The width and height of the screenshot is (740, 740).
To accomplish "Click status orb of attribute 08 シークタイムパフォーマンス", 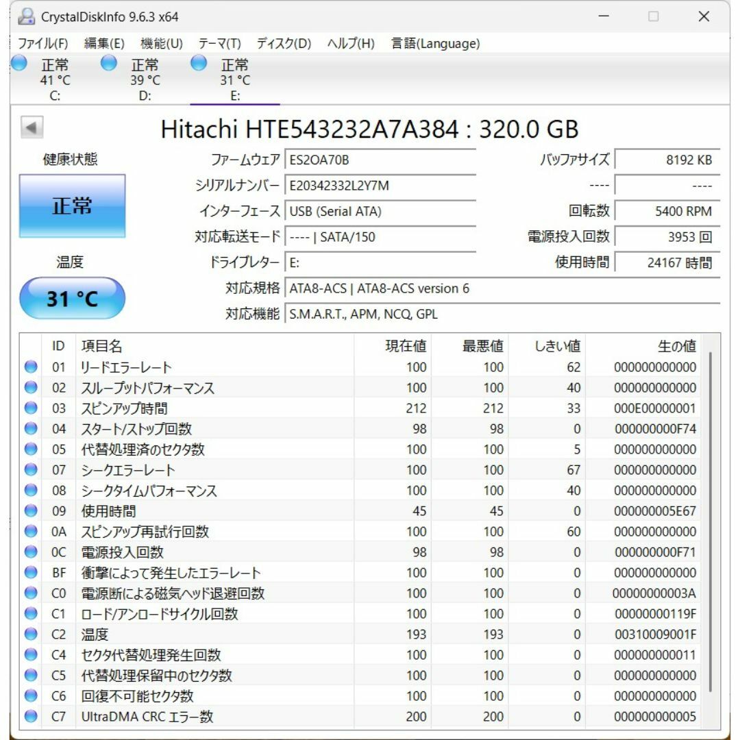I will click(31, 491).
